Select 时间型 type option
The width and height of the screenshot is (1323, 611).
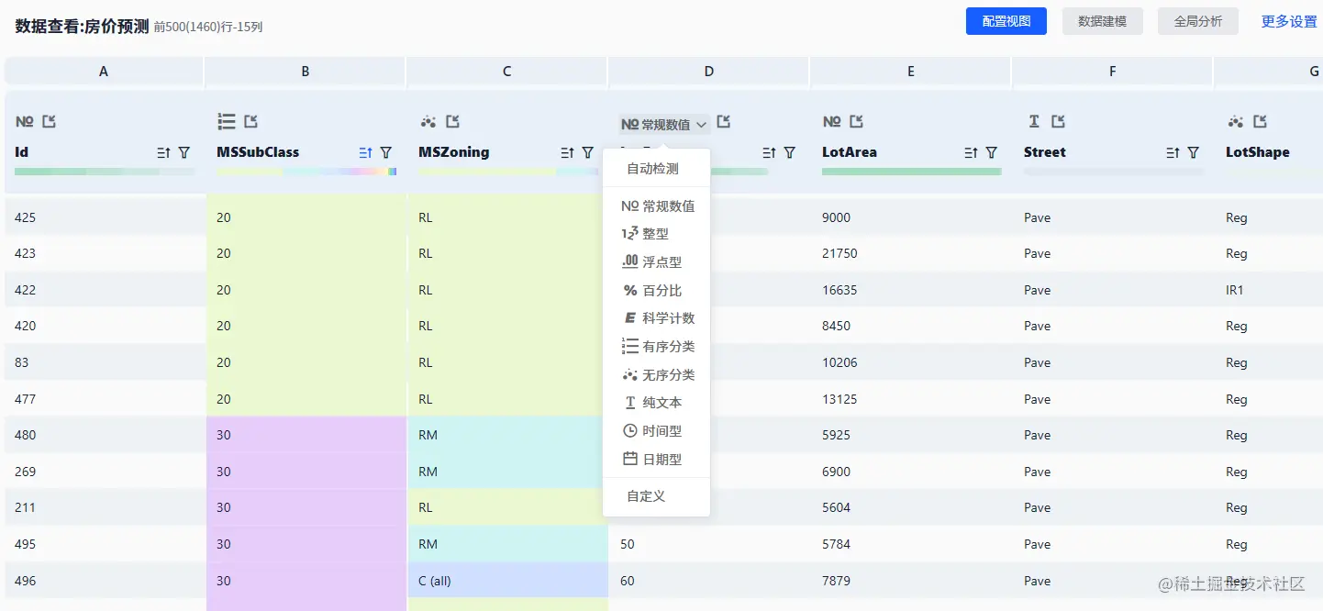(657, 431)
